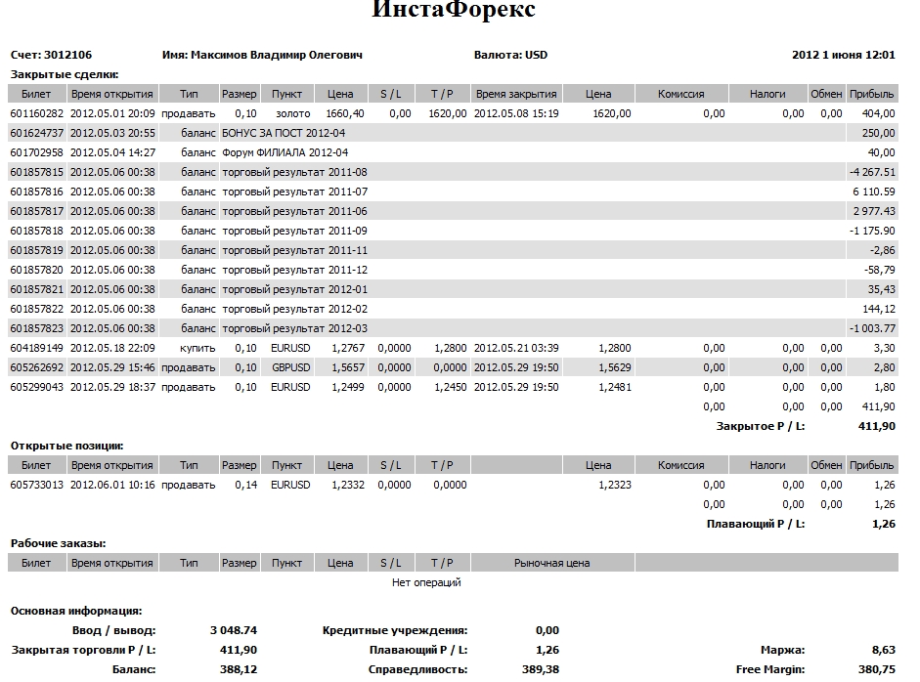920x682 pixels.
Task: Click the name 'Максимов Владимир Олегович'
Action: (x=277, y=55)
